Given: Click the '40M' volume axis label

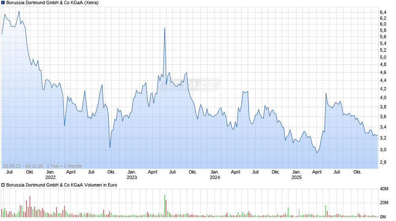Looking at the screenshot, I should [x=384, y=189].
